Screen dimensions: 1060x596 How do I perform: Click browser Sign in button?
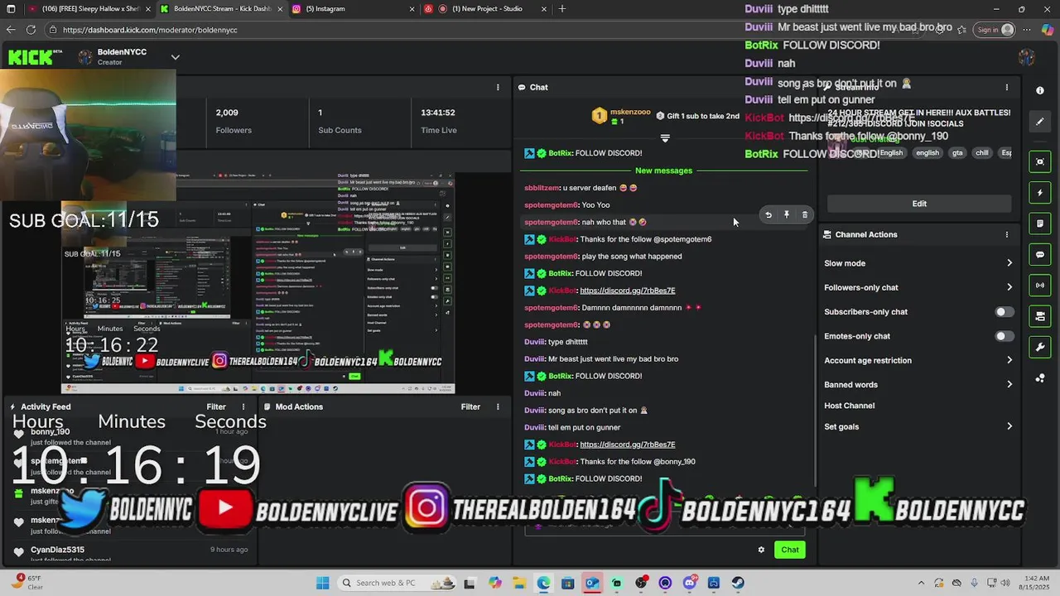[x=994, y=30]
